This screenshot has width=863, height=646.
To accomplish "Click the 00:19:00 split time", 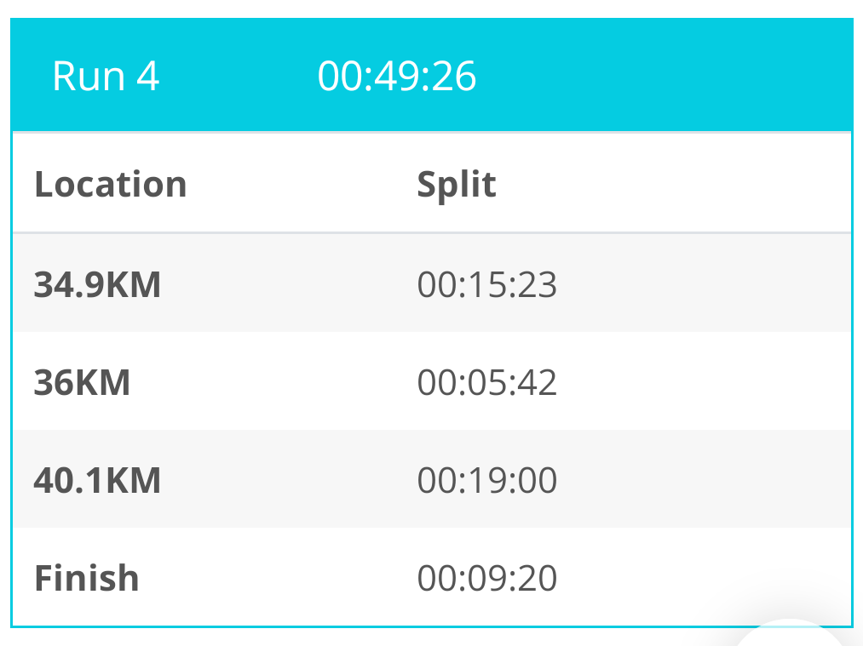I will [x=487, y=480].
